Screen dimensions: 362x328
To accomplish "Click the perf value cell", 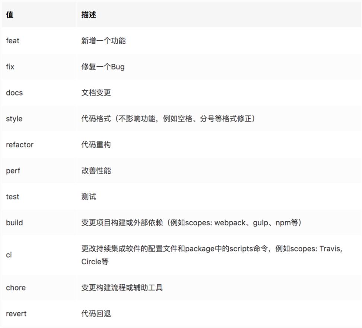I will tap(13, 171).
